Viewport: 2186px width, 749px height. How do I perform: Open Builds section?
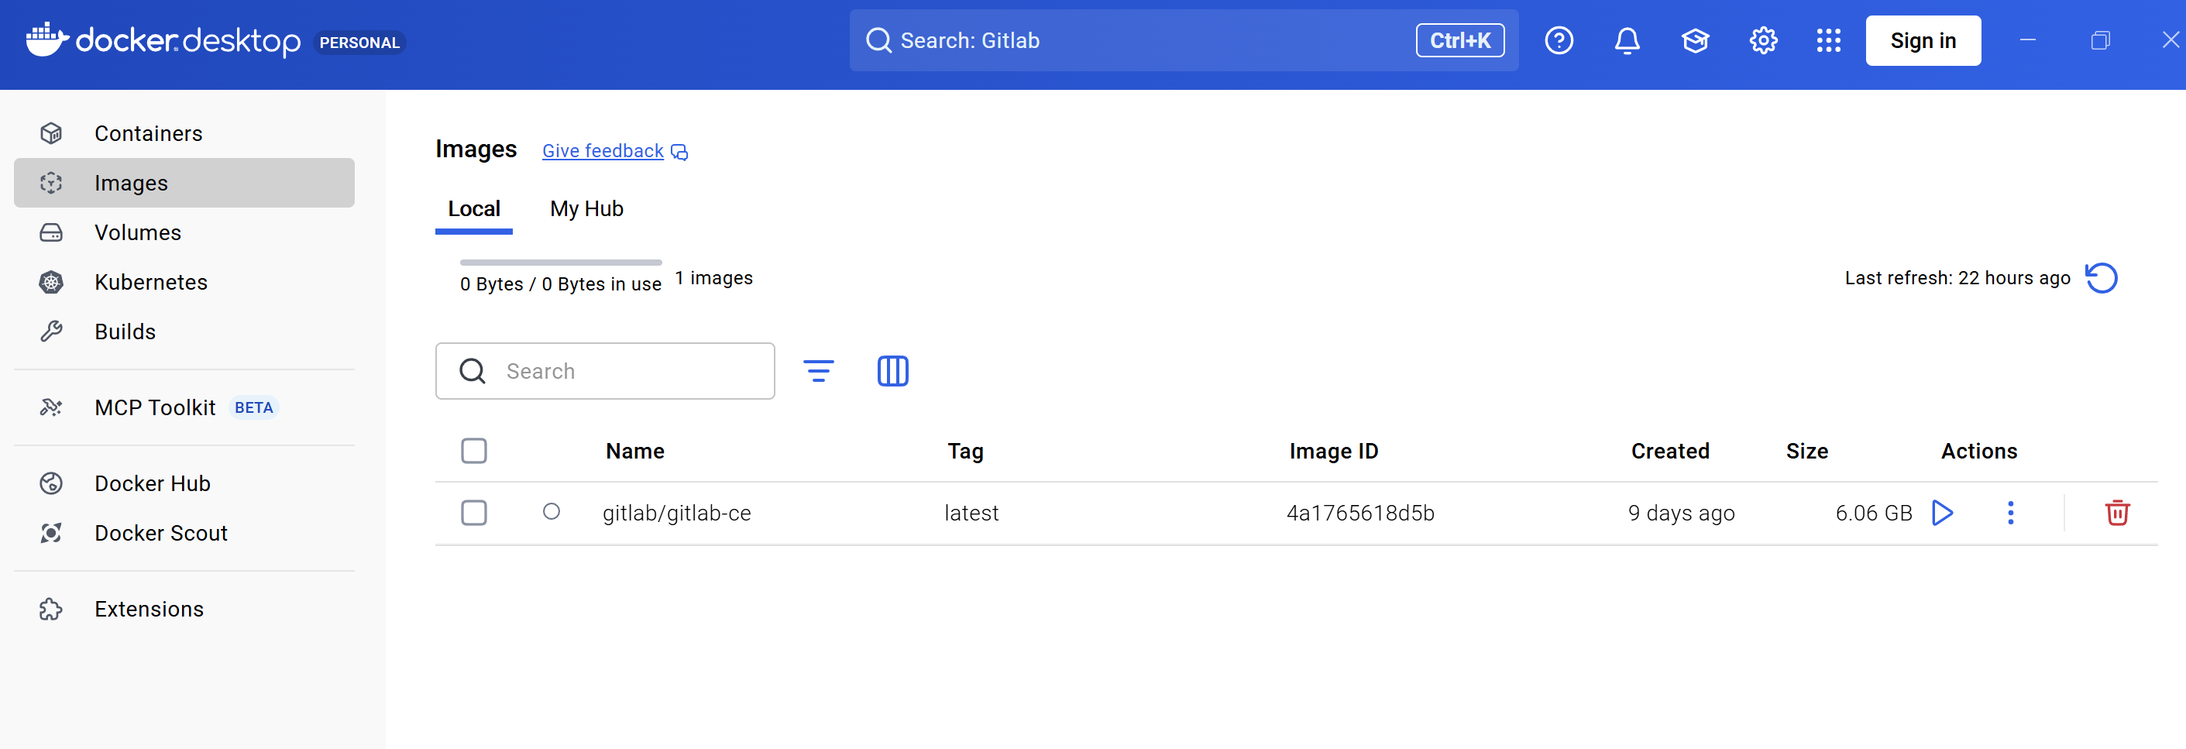pyautogui.click(x=184, y=332)
